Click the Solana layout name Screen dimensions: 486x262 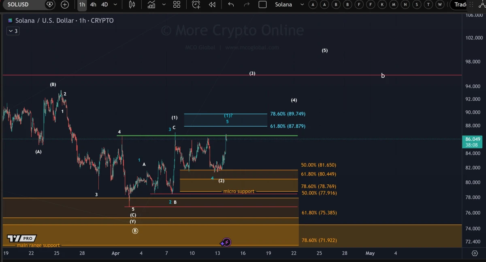(283, 4)
